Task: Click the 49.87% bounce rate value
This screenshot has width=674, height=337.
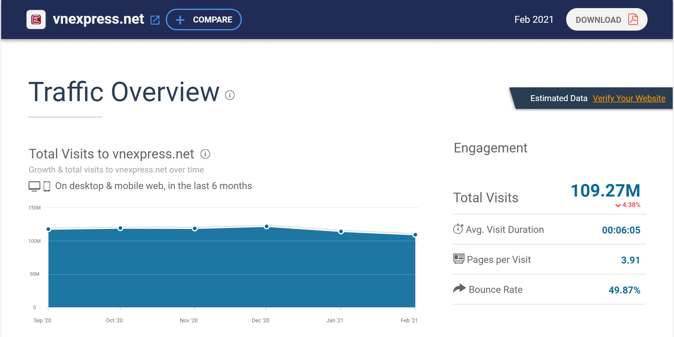Action: pos(624,290)
